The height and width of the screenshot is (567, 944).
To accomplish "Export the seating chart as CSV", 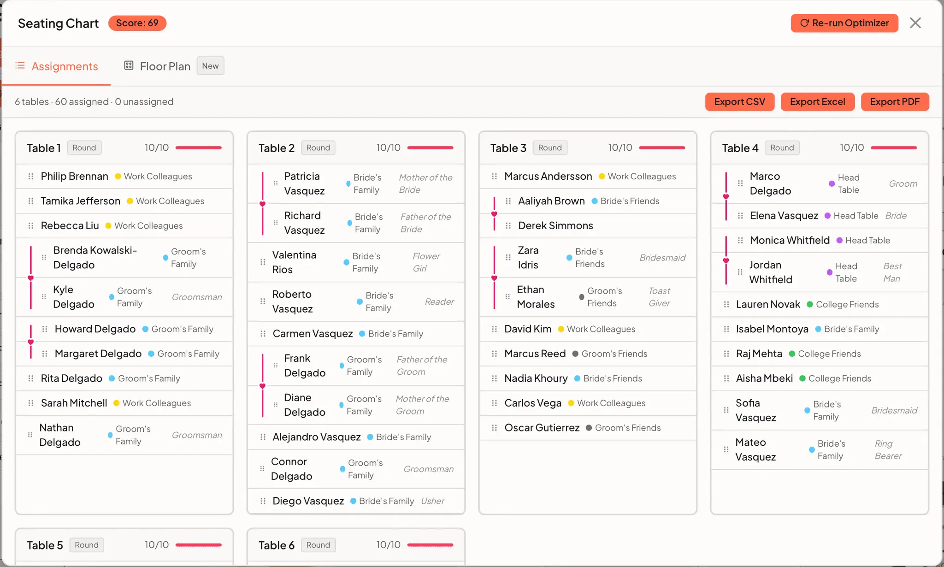I will [x=739, y=101].
